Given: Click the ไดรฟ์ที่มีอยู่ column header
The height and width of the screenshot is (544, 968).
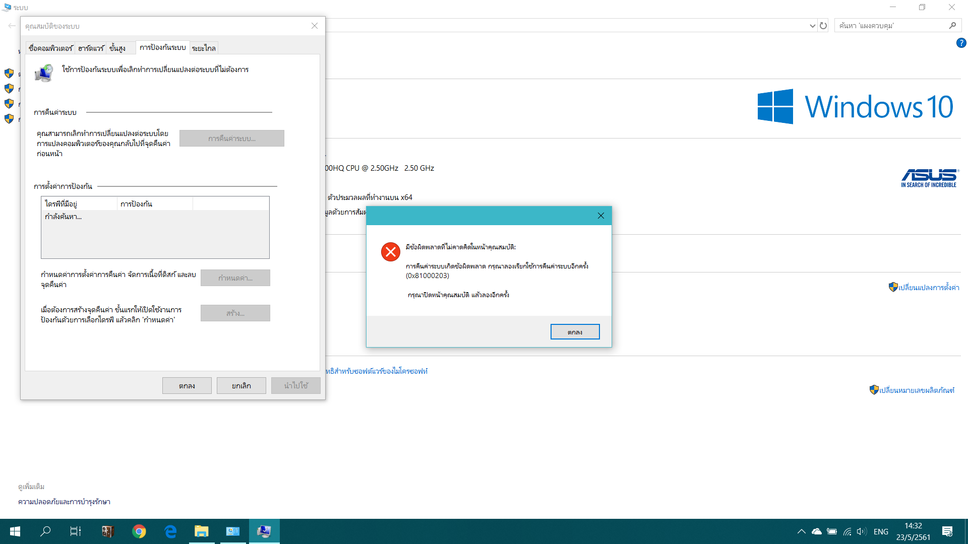Looking at the screenshot, I should 79,203.
